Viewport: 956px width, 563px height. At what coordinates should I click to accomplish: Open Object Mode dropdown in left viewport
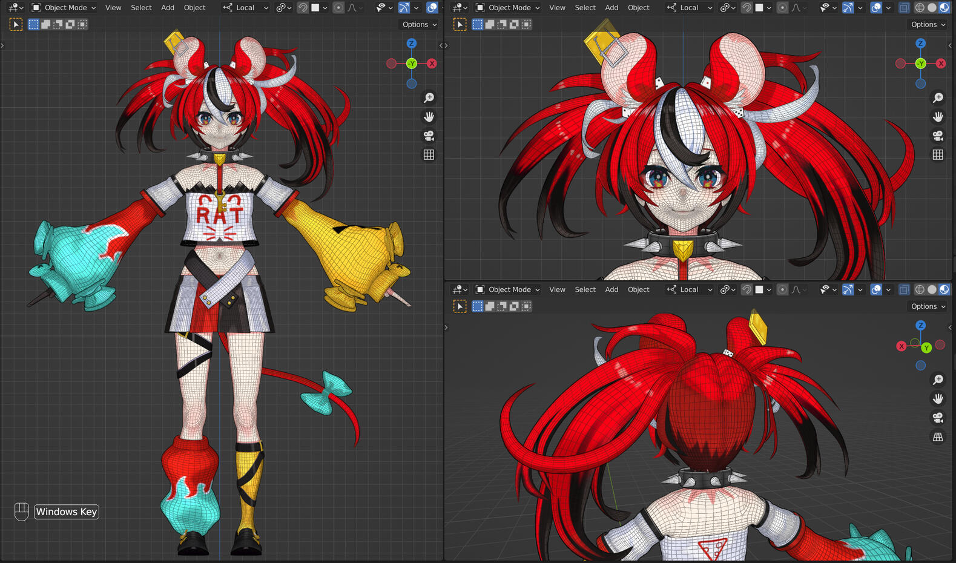[64, 8]
